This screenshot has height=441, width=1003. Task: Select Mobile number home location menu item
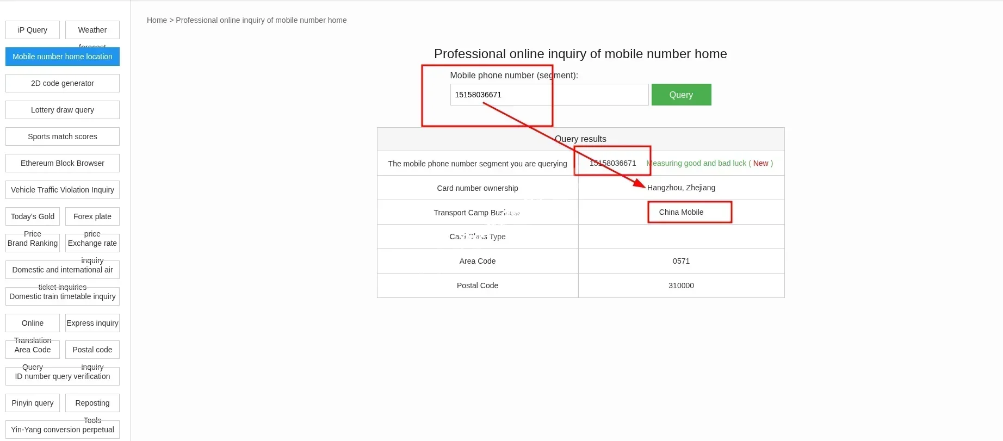63,57
